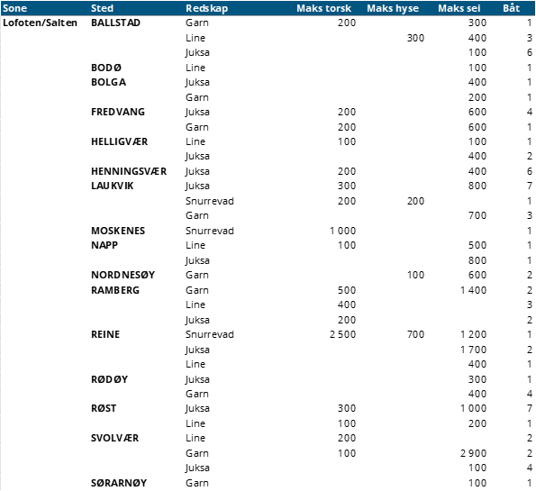Select the 2 500 torsk value for REINE
The width and height of the screenshot is (536, 491).
(x=342, y=334)
